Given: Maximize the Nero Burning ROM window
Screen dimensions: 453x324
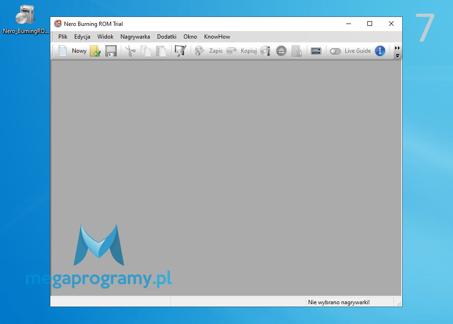Looking at the screenshot, I should 370,24.
